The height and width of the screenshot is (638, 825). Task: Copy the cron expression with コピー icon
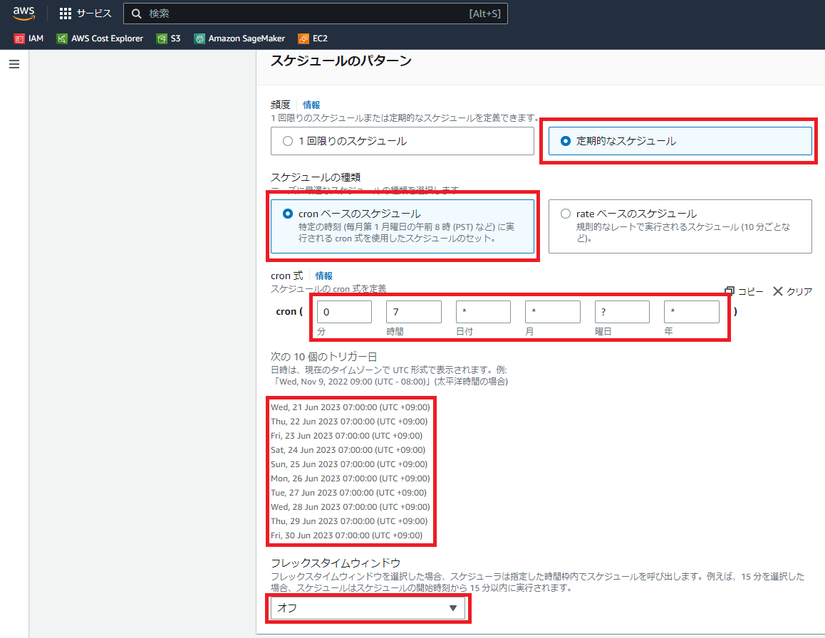(741, 291)
